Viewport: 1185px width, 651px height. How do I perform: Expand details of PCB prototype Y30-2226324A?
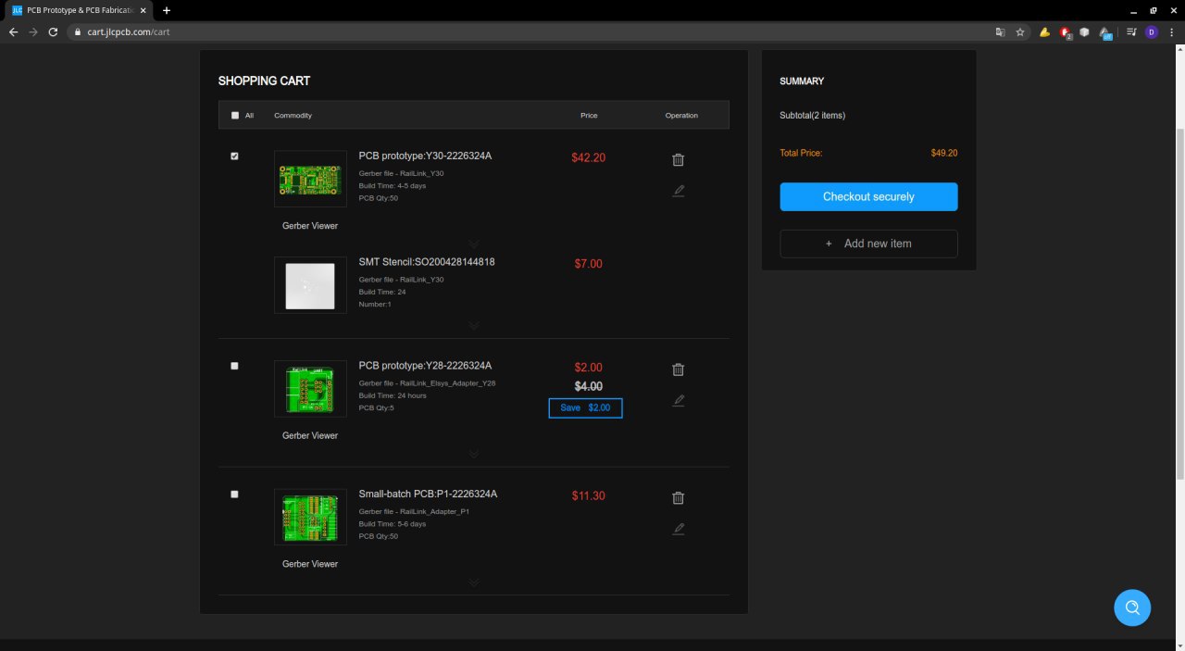point(474,244)
